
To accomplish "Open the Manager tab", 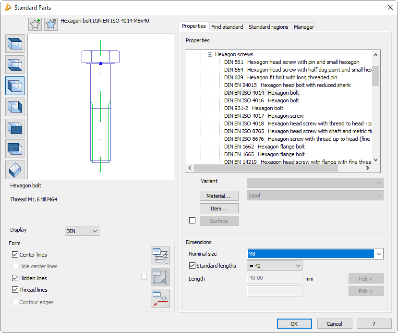I will (x=303, y=27).
